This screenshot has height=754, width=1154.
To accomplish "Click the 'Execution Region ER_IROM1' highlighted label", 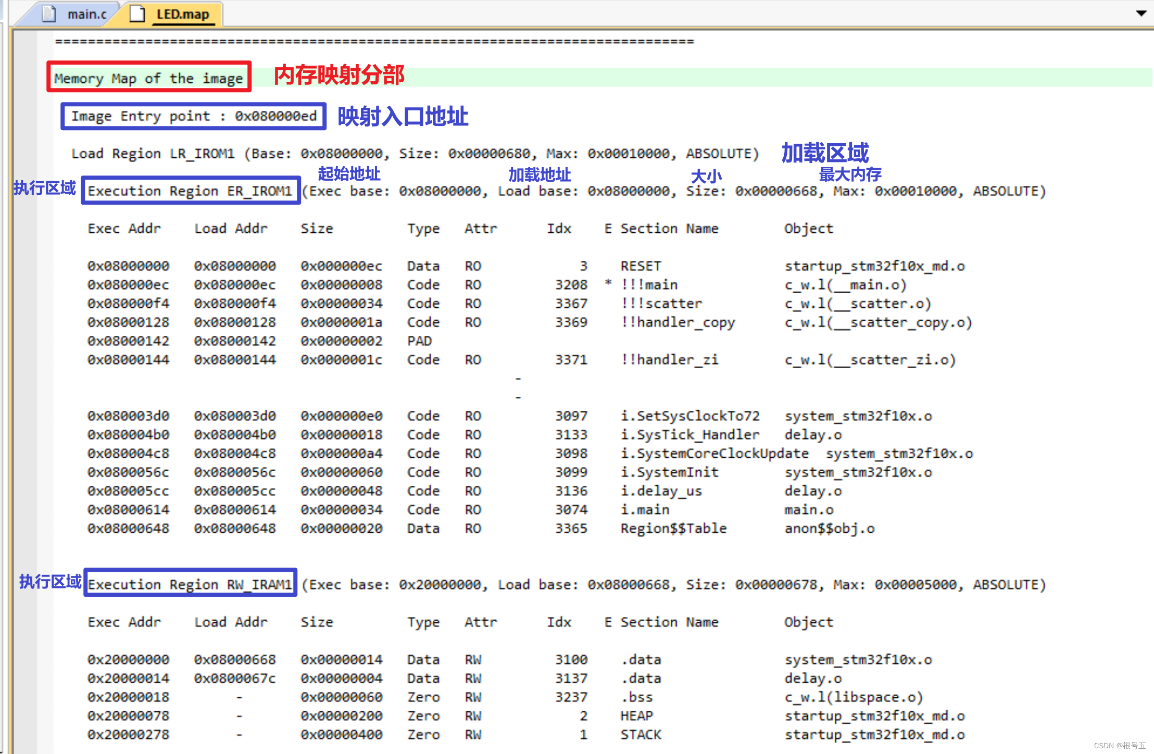I will point(191,191).
